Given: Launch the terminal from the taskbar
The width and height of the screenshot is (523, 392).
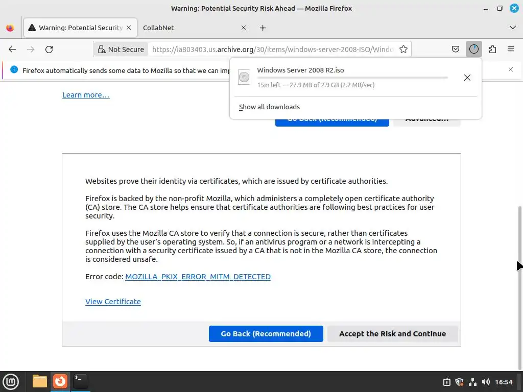Looking at the screenshot, I should coord(80,381).
